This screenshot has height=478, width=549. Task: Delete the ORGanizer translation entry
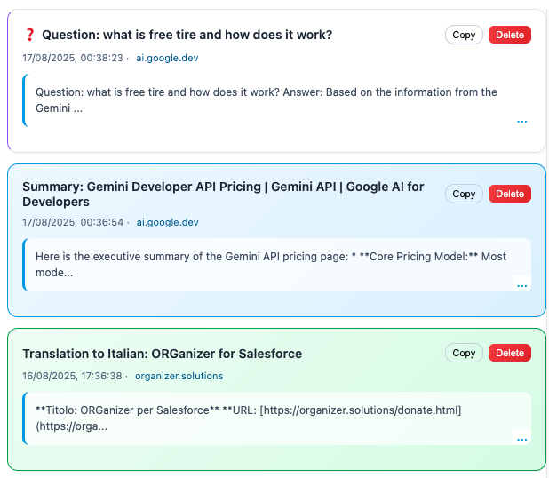[509, 353]
